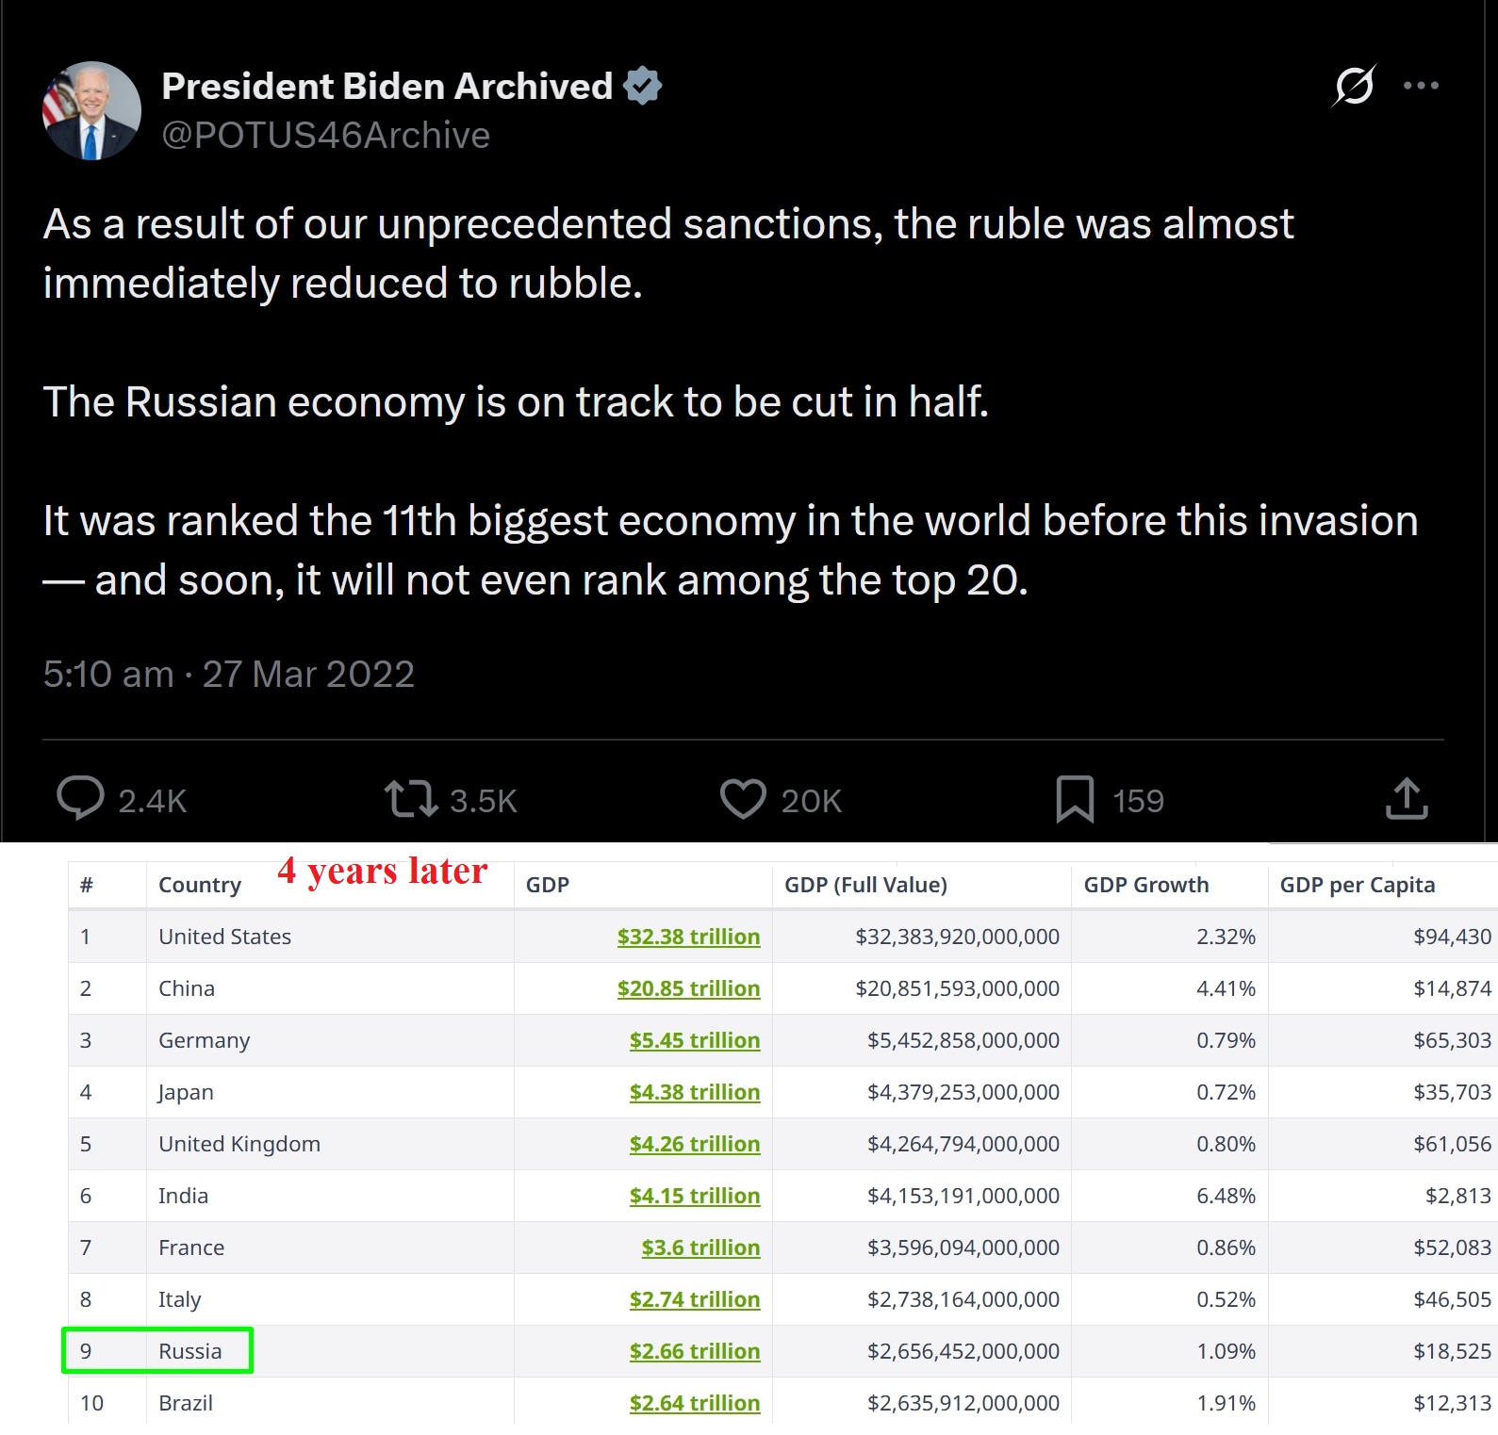Click the blue verified badge

(643, 86)
